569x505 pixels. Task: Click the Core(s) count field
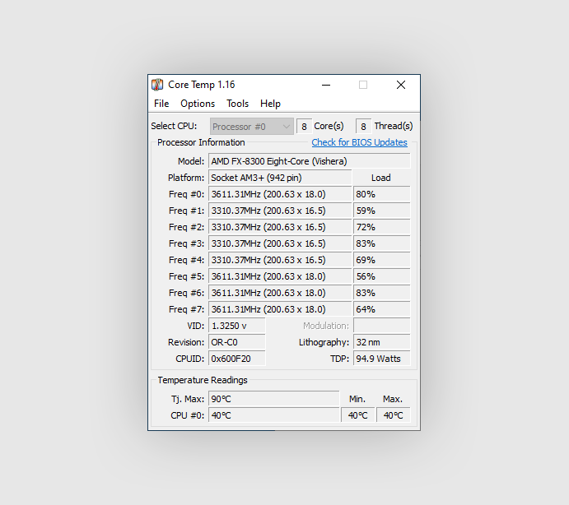click(x=304, y=127)
